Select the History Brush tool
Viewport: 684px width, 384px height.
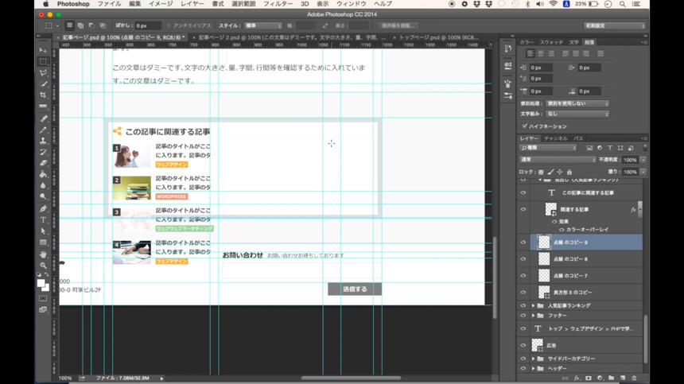coord(43,152)
